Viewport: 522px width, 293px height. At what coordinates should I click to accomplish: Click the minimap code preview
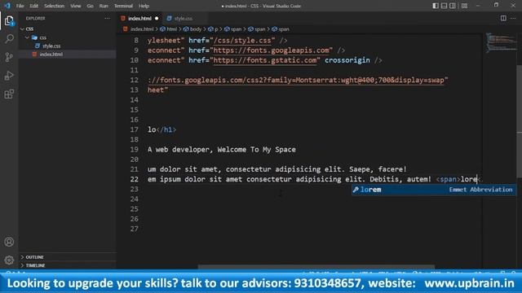pos(501,42)
